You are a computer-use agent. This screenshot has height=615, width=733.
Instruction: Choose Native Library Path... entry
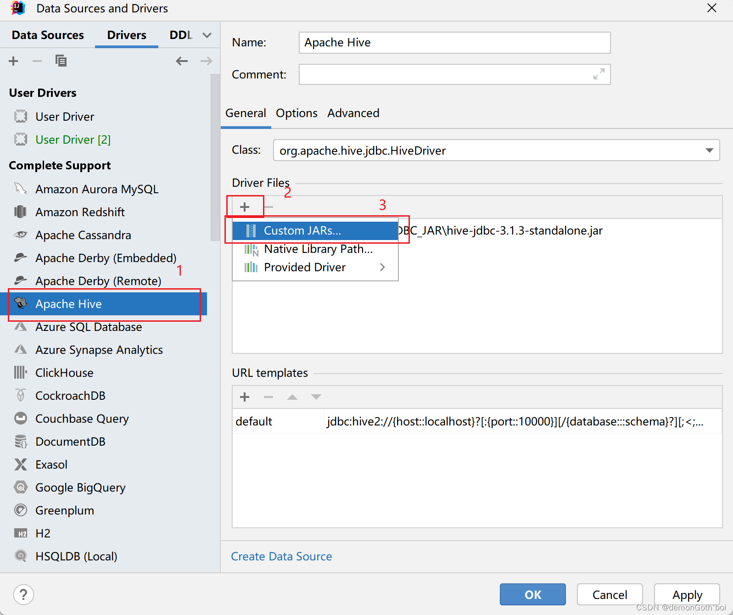pyautogui.click(x=315, y=249)
